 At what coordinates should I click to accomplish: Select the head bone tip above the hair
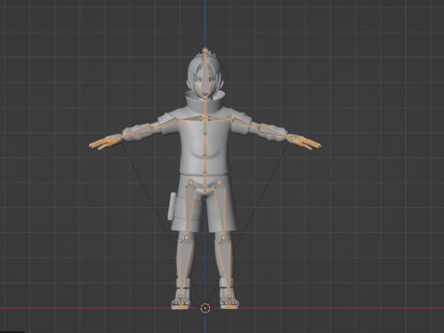pos(205,49)
